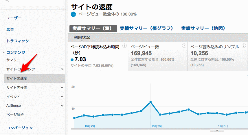This screenshot has height=135, width=248.
Task: Click the 10,256 sample count value
Action: click(199, 53)
